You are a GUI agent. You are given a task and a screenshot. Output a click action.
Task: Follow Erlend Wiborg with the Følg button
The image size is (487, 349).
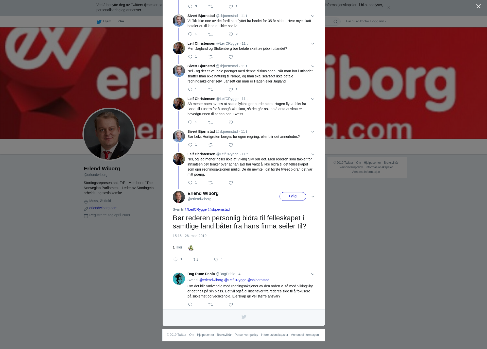[x=293, y=196]
